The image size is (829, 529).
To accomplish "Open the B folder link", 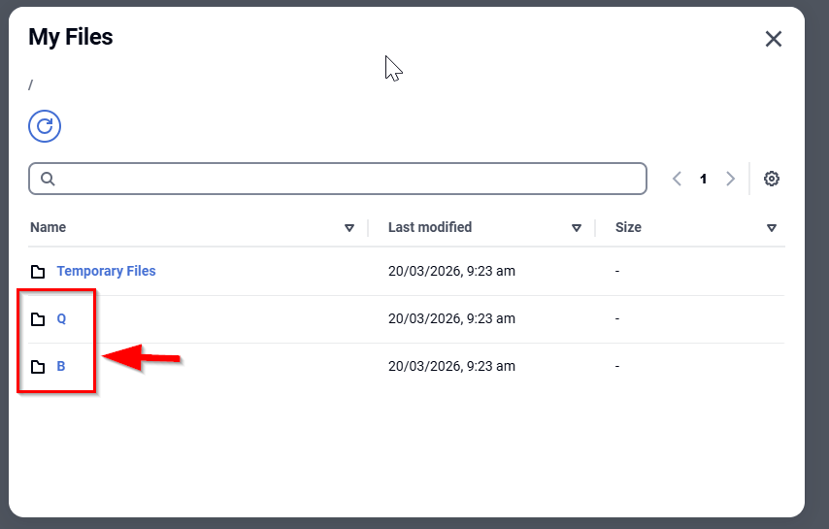I will coord(61,366).
